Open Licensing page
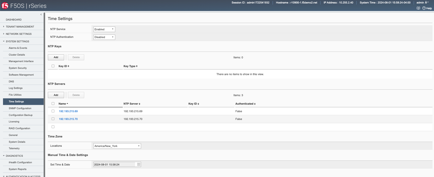Viewport: 434px width, 177px height. tap(14, 122)
